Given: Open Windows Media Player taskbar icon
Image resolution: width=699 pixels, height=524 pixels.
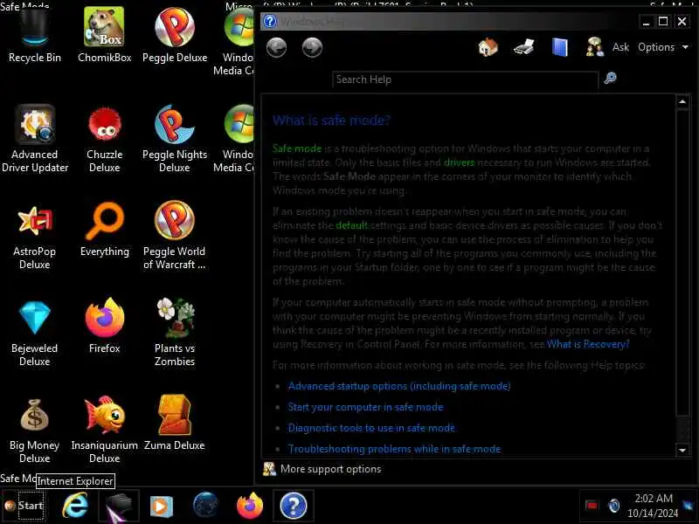Looking at the screenshot, I should click(x=162, y=507).
